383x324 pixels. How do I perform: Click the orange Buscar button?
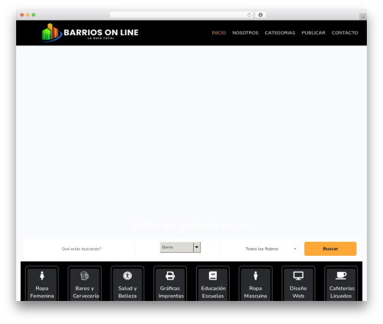330,249
